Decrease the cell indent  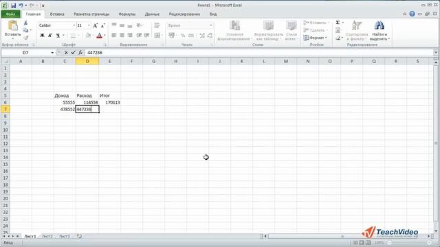tap(139, 35)
